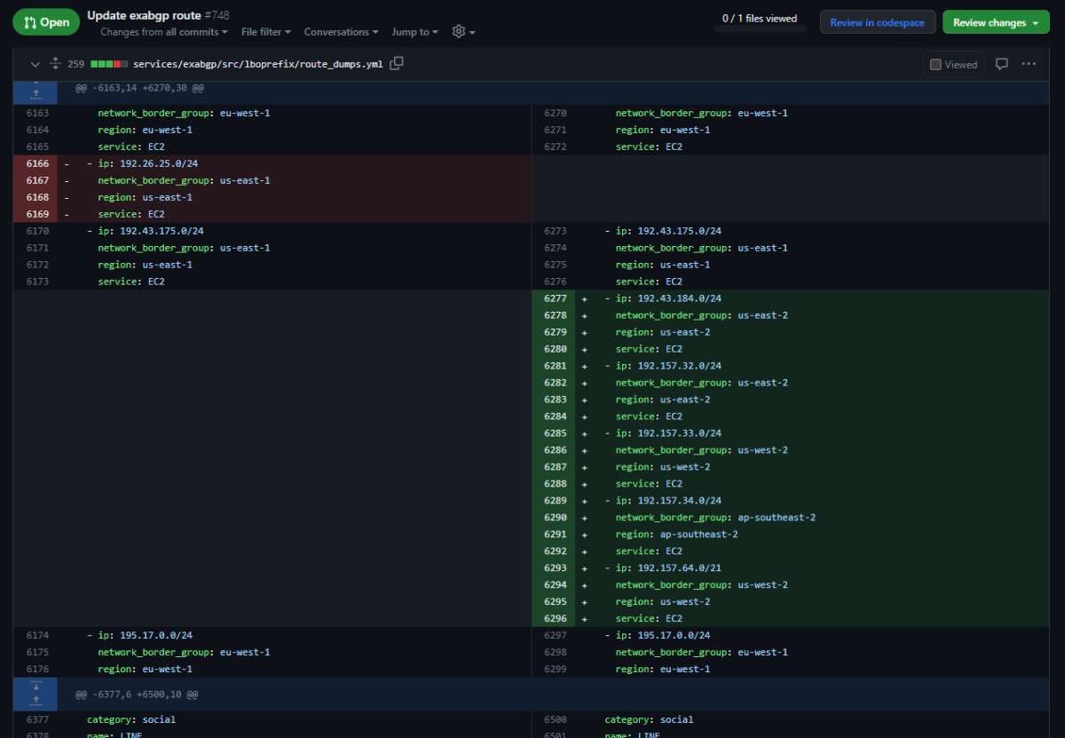Click the hunk header @@ -6377,6 +6500,10 @@
Image resolution: width=1065 pixels, height=738 pixels.
click(x=136, y=694)
